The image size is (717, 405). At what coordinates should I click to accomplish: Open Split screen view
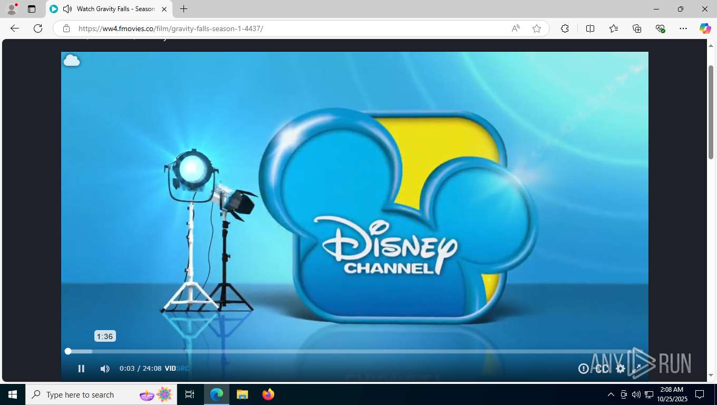coord(590,28)
